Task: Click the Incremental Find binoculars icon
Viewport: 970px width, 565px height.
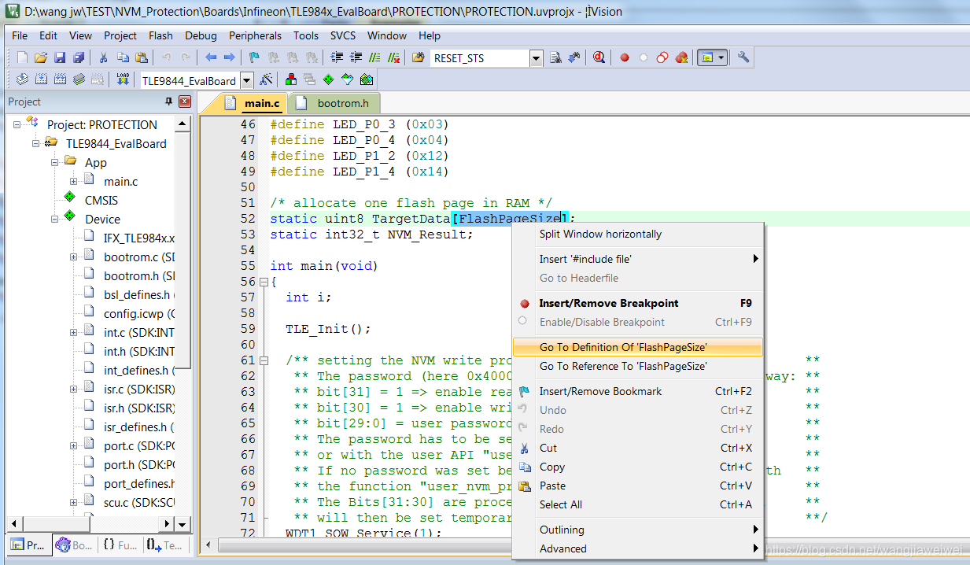Action: pos(574,57)
